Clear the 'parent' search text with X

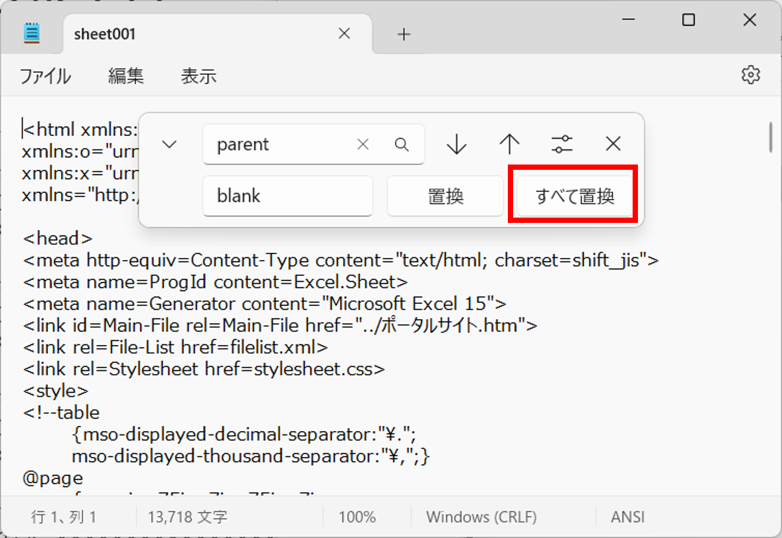click(362, 145)
